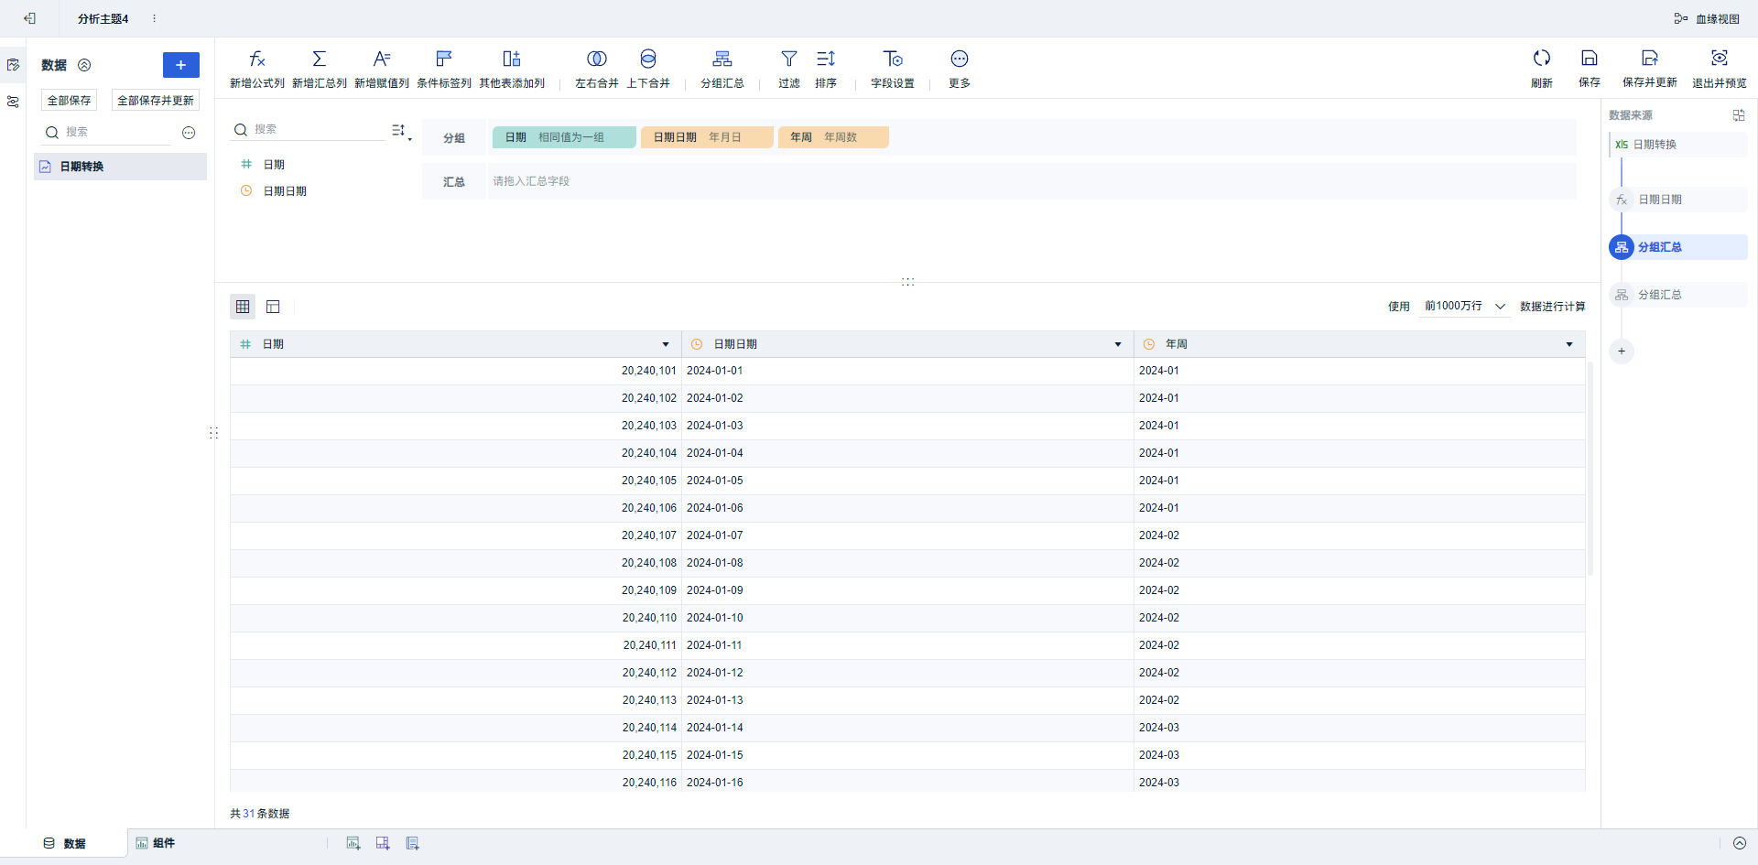The image size is (1758, 865).
Task: Open the options menu beside 分析主题4
Action: [x=154, y=18]
